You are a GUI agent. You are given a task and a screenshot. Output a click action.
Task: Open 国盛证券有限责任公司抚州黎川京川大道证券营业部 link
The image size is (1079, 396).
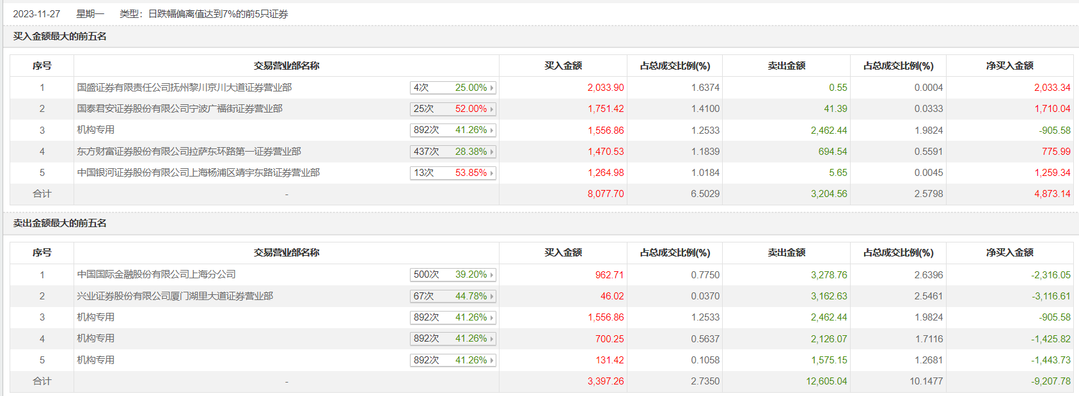[x=184, y=88]
